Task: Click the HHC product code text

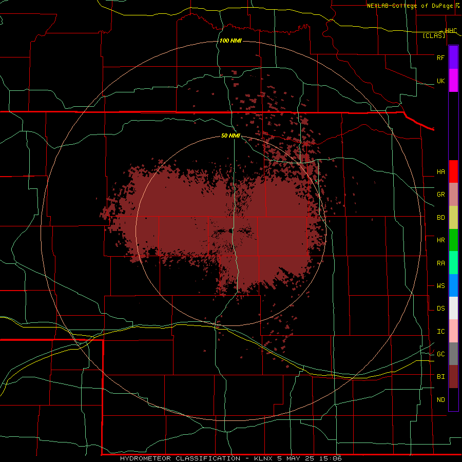Action: coord(451,31)
